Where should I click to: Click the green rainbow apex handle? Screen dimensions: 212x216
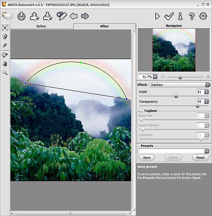(81, 62)
